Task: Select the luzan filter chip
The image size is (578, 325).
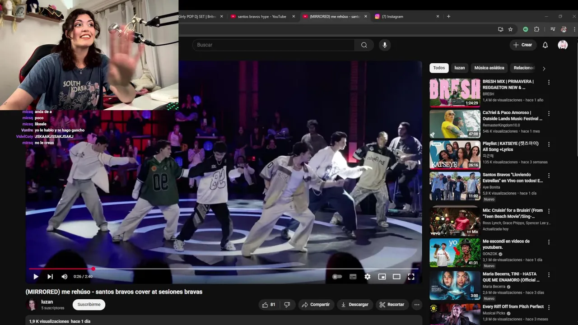Action: click(x=460, y=68)
